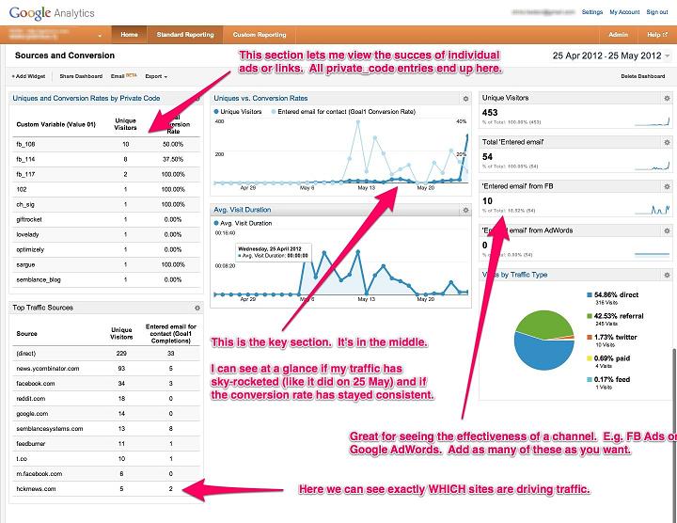Click Delete Dashboard

pos(642,76)
